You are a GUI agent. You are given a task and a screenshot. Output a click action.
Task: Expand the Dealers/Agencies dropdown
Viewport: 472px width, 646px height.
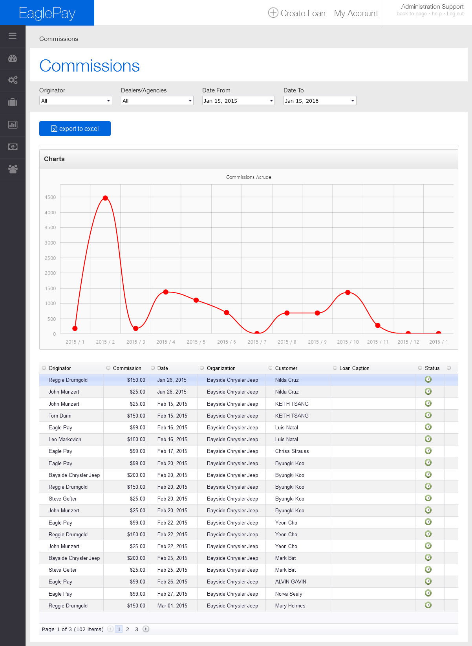pyautogui.click(x=157, y=101)
